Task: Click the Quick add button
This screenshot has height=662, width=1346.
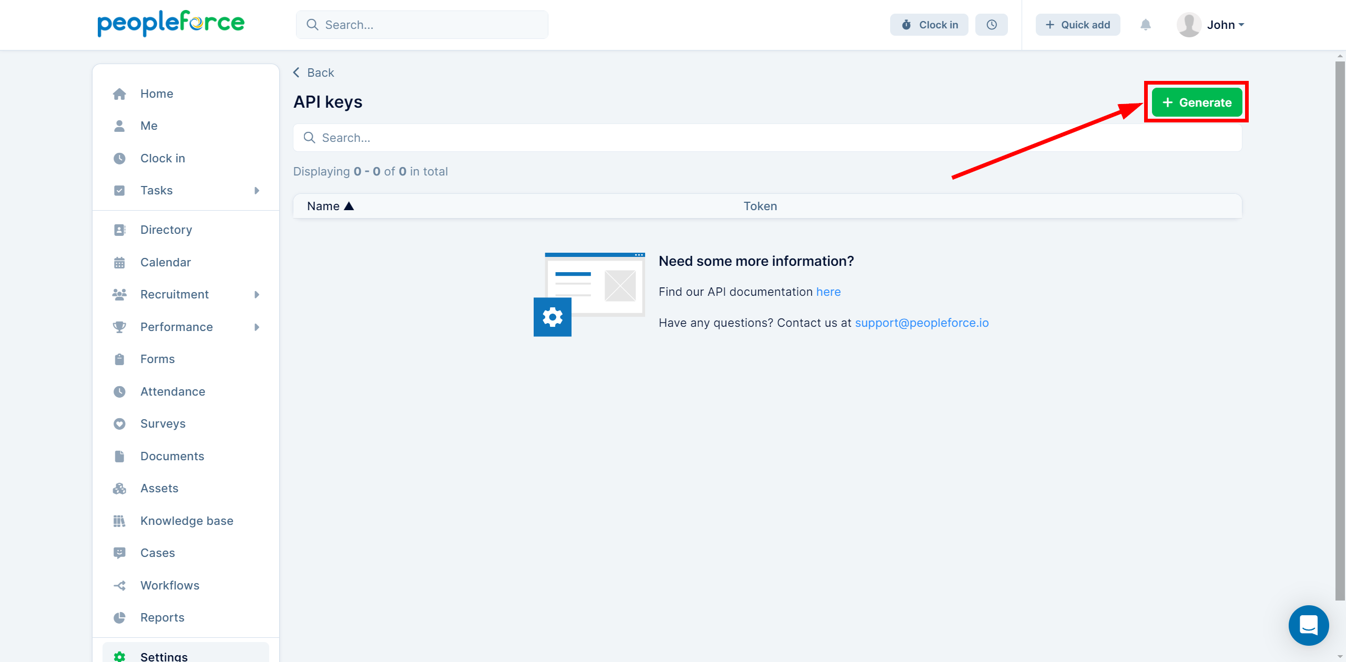Action: (x=1078, y=25)
